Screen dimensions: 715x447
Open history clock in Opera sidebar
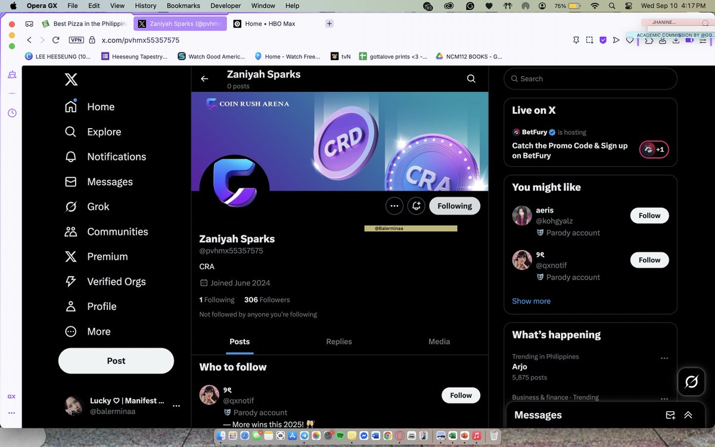point(11,113)
